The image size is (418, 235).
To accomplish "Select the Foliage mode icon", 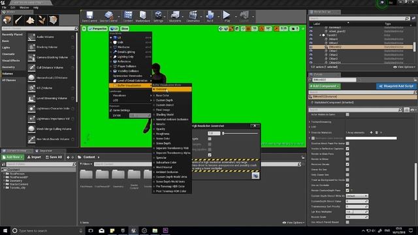I will click(42, 20).
